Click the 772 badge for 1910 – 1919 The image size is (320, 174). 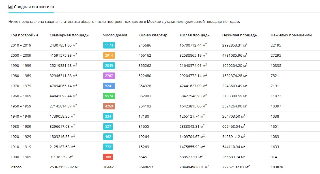(x=108, y=147)
